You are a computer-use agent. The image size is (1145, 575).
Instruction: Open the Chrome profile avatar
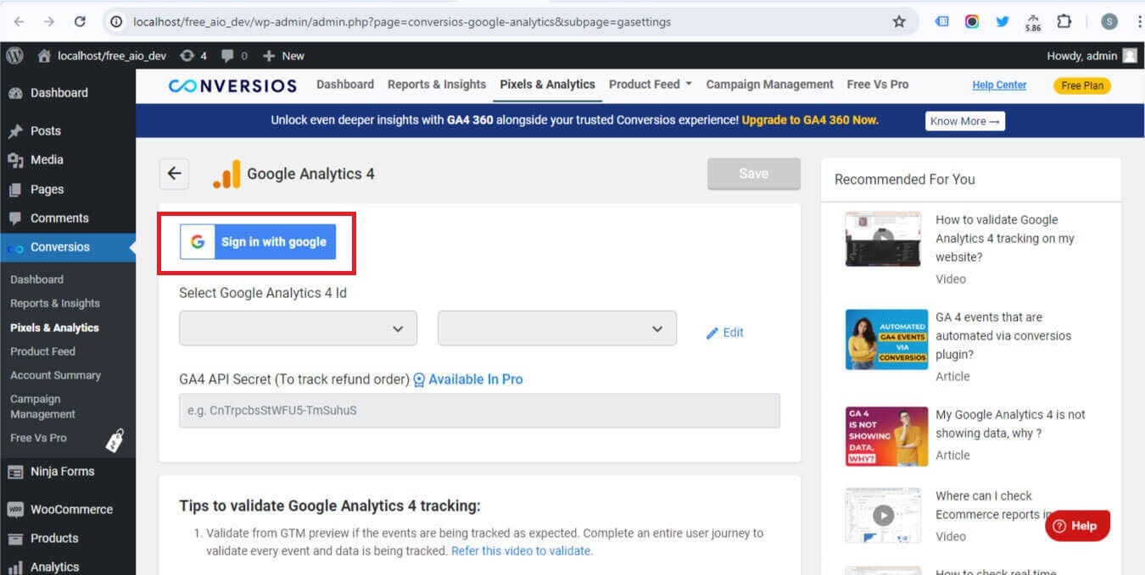[x=1109, y=22]
